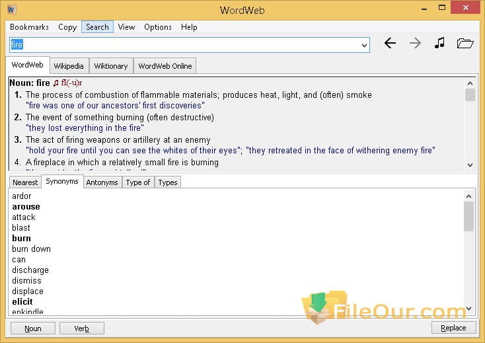Select synonym 'attack'
Viewport: 485px width, 343px height.
(x=24, y=217)
